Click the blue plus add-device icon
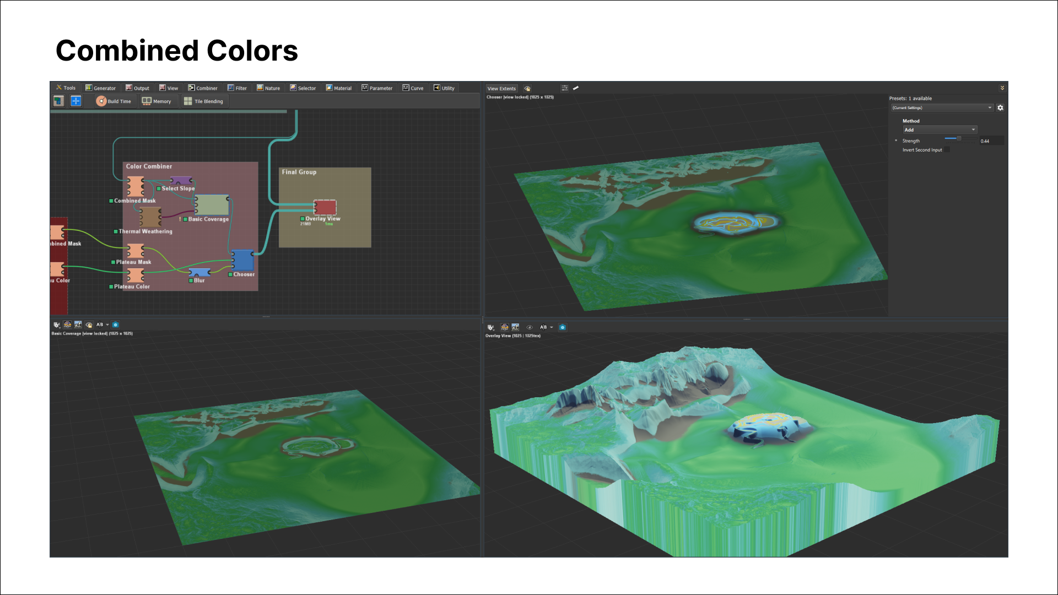 [76, 101]
